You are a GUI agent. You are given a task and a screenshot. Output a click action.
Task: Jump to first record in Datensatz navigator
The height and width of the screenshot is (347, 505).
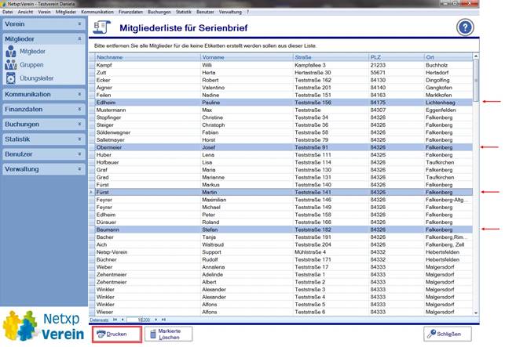(115, 320)
